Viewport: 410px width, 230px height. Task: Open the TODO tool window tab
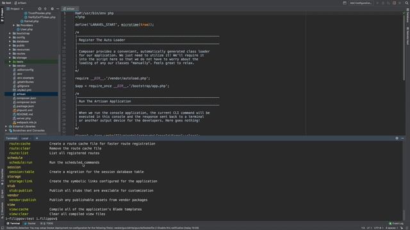(47, 224)
